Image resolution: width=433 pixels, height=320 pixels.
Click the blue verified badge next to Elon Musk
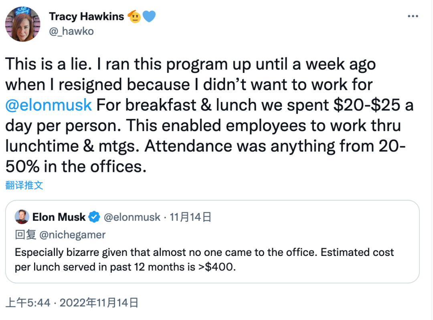[x=94, y=217]
